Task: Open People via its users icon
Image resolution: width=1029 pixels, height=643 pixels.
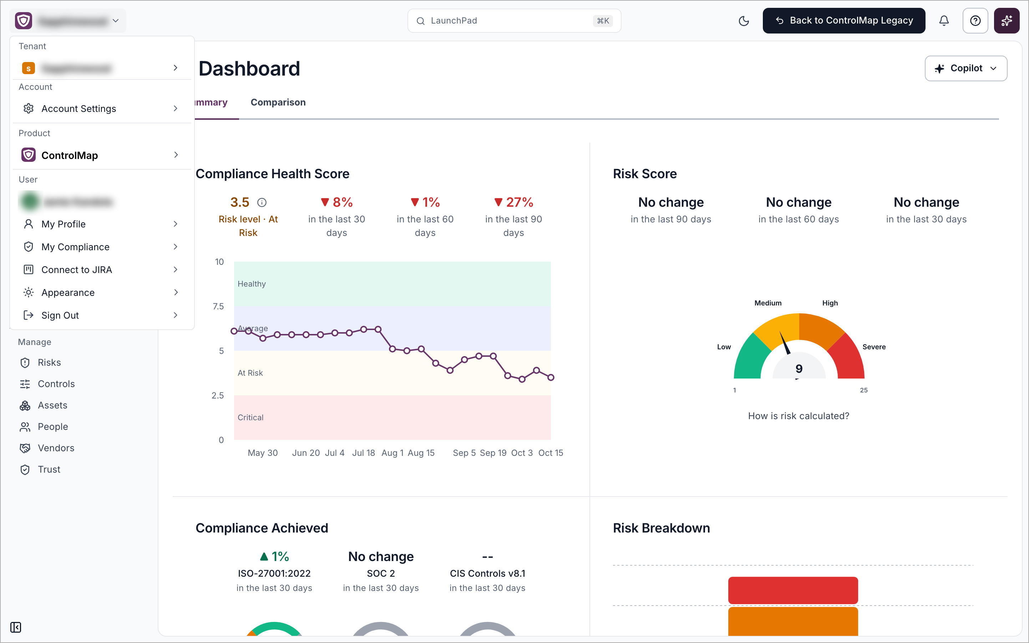Action: [x=25, y=427]
